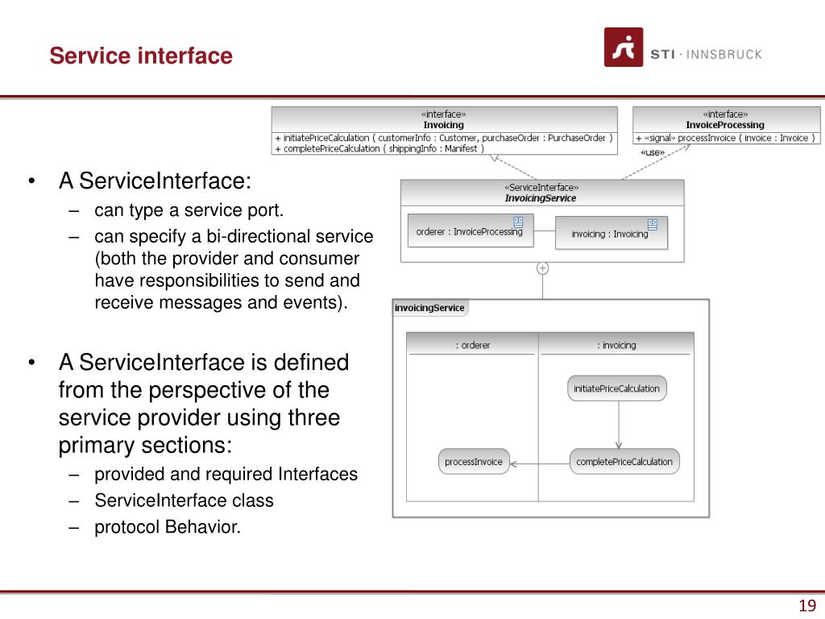Click the 'A ServiceInterface:' bullet heading
825x619 pixels.
[x=155, y=181]
